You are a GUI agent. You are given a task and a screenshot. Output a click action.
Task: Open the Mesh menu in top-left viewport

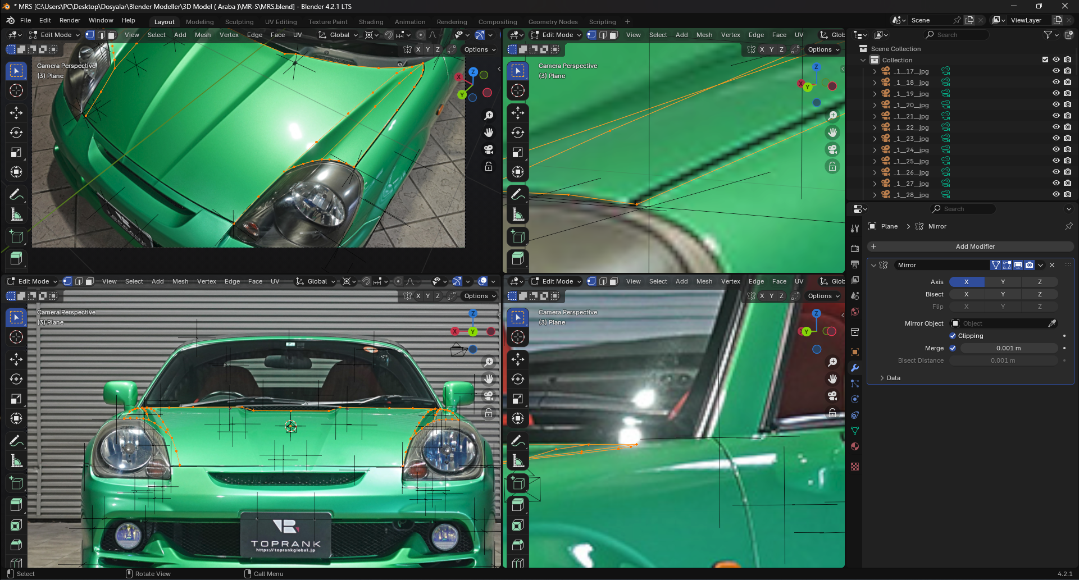pos(203,35)
